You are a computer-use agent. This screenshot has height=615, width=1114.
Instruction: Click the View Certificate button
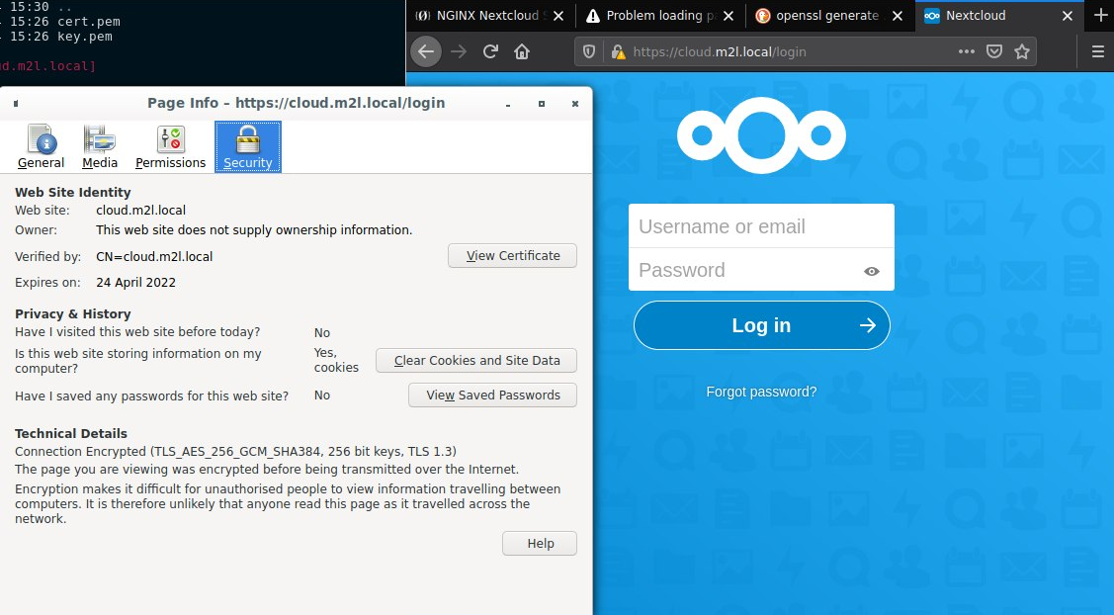point(512,256)
